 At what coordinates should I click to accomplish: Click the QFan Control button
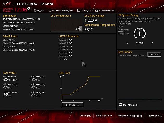click(x=73, y=105)
